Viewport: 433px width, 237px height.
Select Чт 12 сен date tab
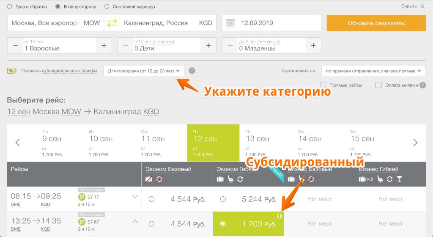pyautogui.click(x=213, y=143)
